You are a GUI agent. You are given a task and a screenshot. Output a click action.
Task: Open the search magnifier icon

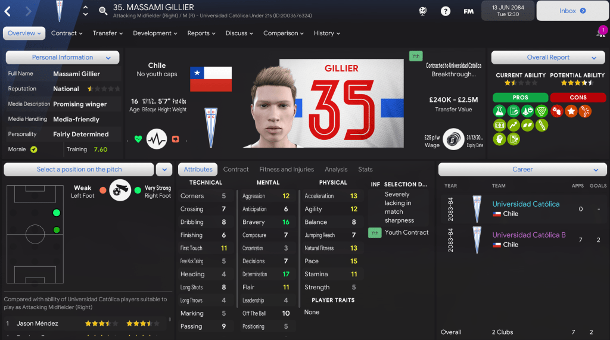[103, 11]
